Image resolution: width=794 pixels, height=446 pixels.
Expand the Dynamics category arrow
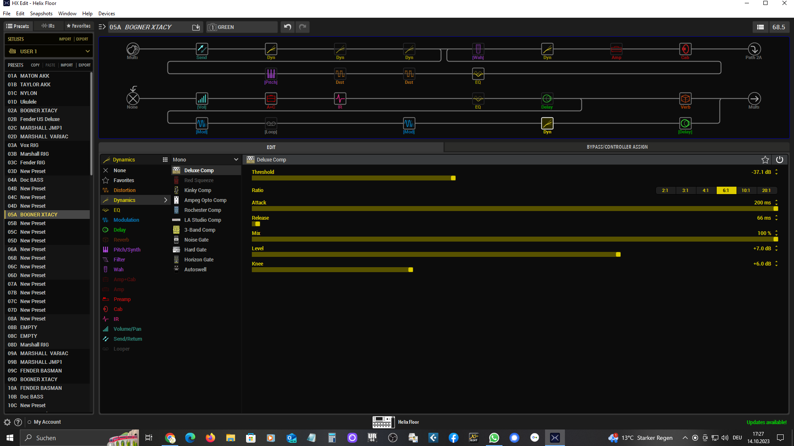point(165,200)
